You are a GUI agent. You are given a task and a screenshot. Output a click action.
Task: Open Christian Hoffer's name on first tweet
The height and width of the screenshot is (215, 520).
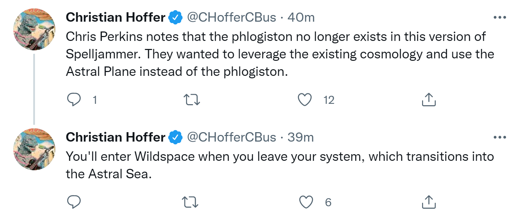115,17
